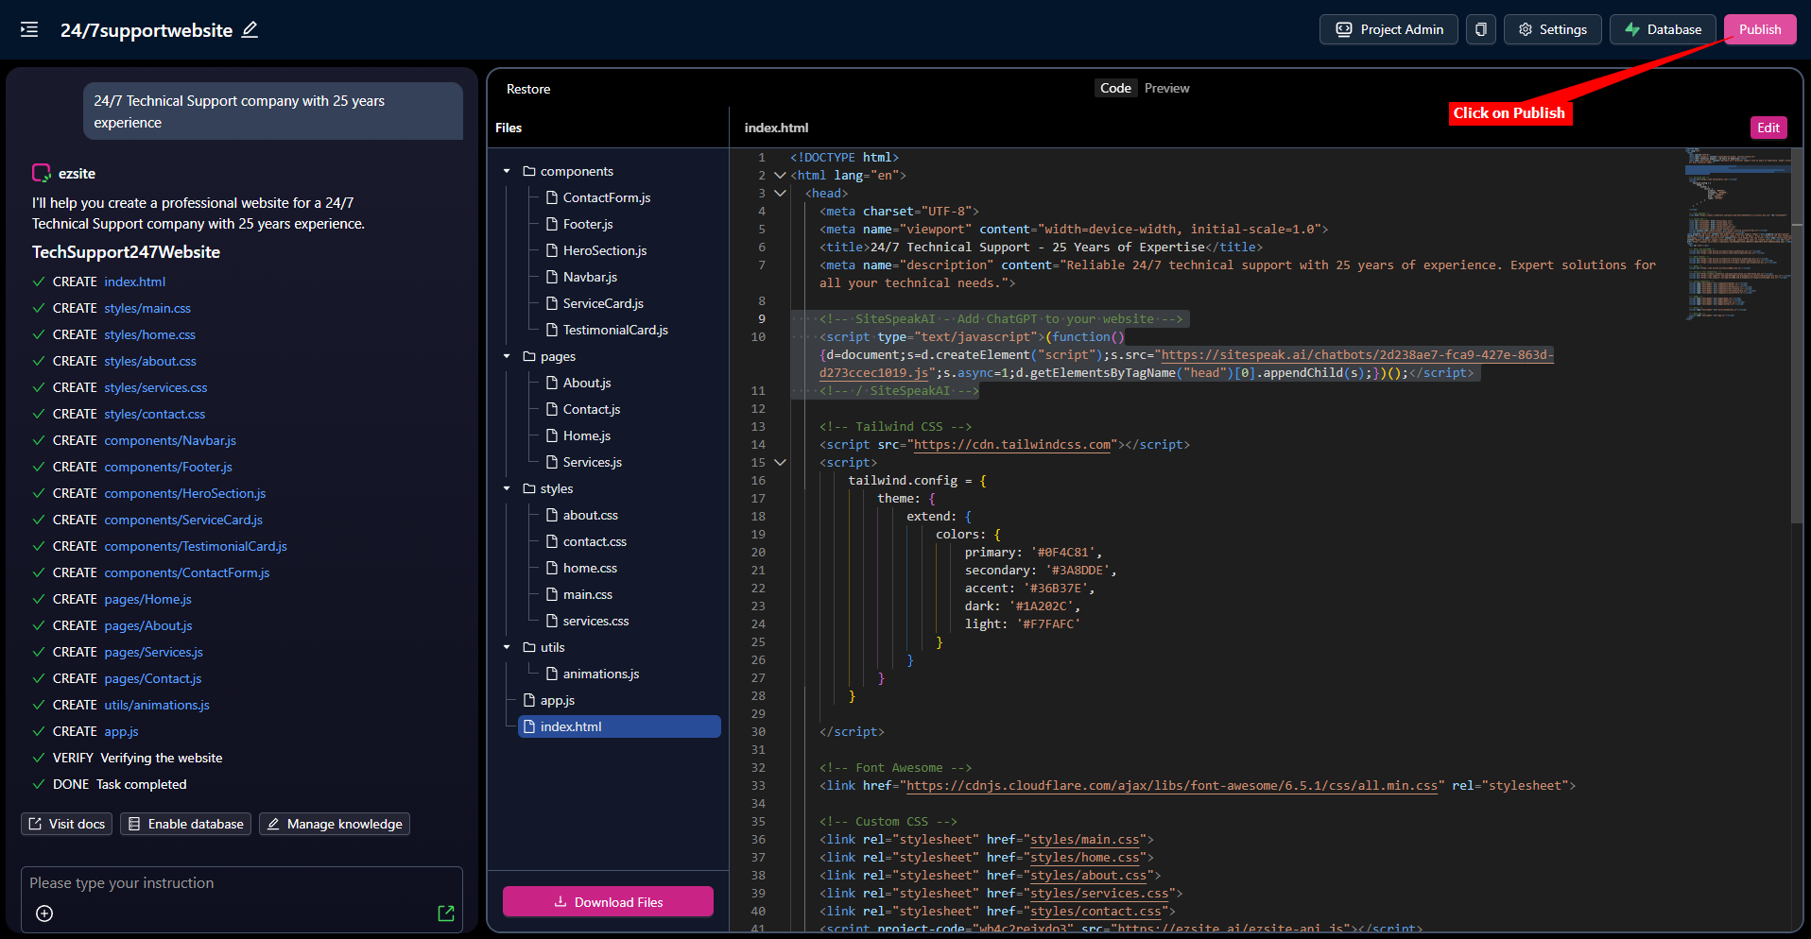Fold the head tag on line 3

pyautogui.click(x=780, y=193)
